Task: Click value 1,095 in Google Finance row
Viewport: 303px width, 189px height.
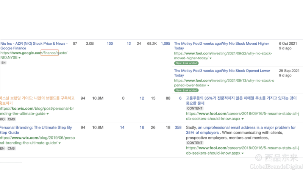Action: (166, 44)
